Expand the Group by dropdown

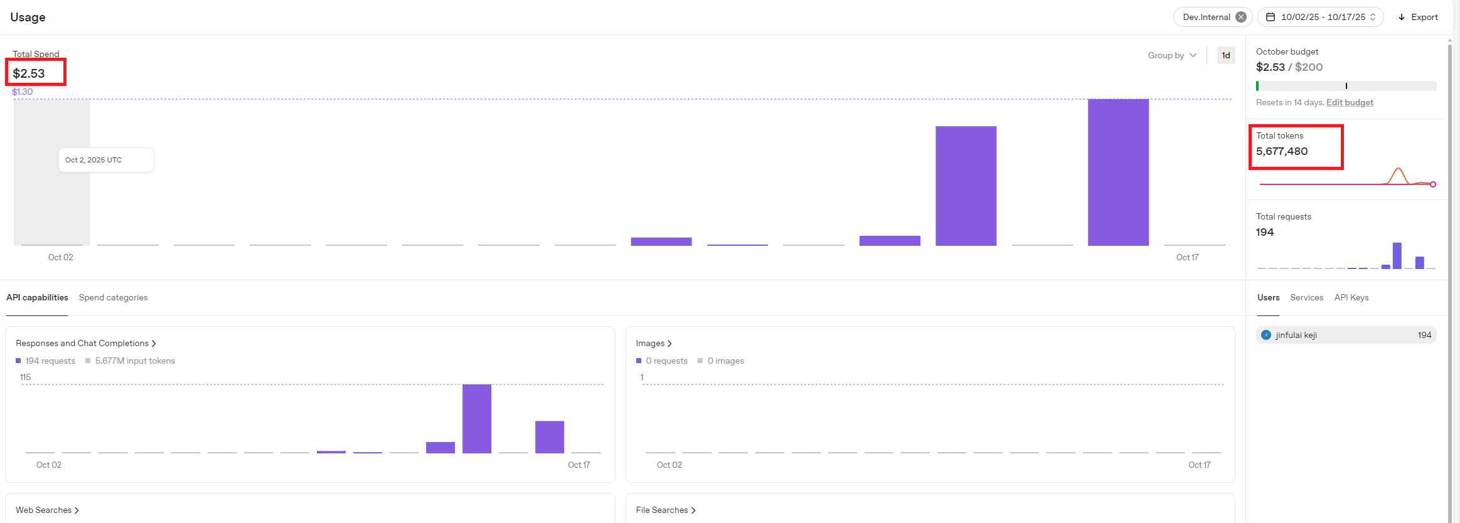click(x=1171, y=55)
